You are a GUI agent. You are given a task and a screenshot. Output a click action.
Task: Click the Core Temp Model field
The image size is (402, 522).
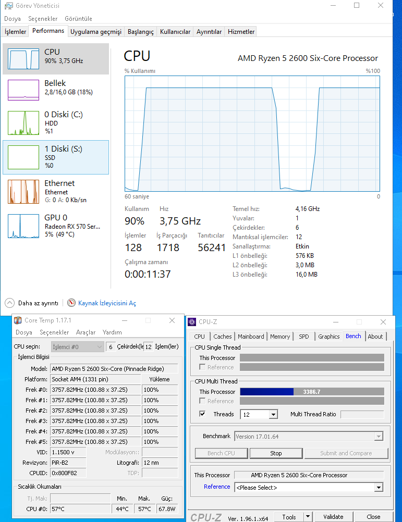[114, 369]
